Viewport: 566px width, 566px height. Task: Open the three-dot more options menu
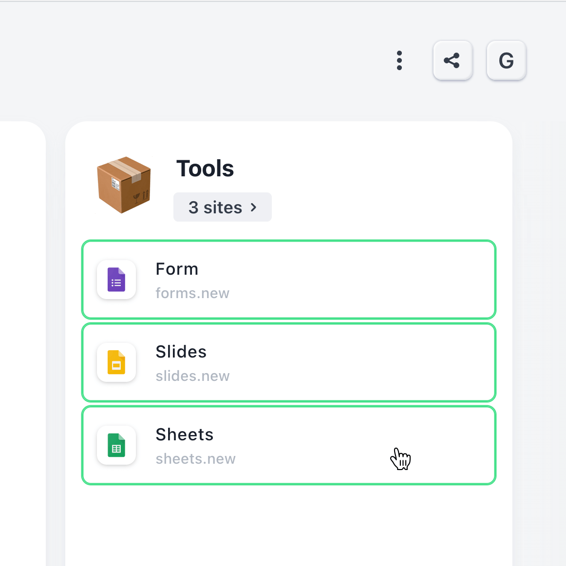(399, 60)
